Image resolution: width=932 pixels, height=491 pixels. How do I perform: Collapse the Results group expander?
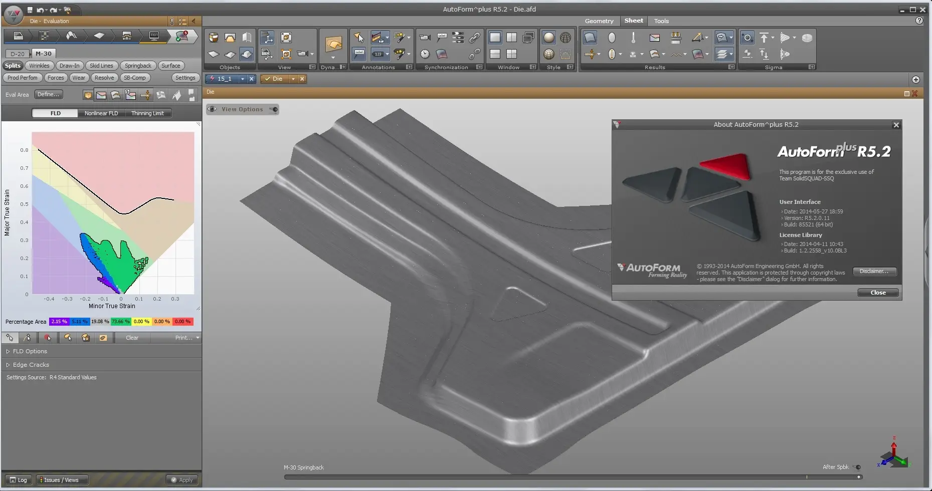(731, 67)
